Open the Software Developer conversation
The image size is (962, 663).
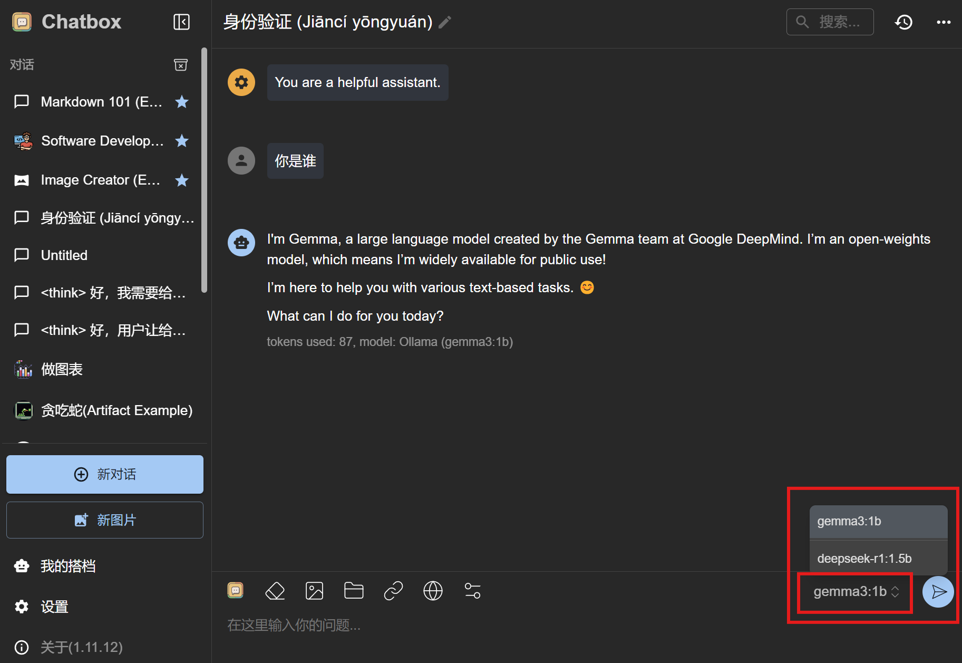(x=101, y=141)
